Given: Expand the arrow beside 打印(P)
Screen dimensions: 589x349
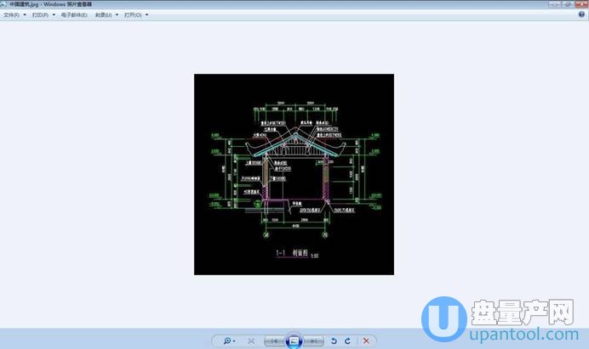Looking at the screenshot, I should point(54,14).
